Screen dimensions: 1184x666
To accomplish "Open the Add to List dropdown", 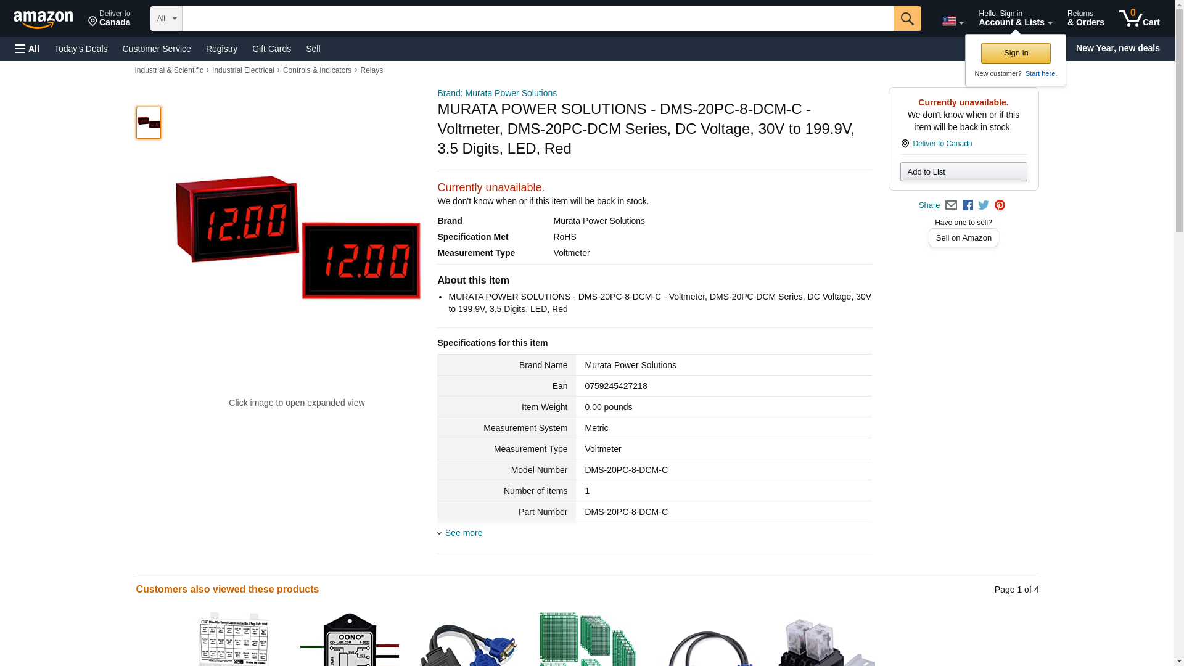I will [963, 172].
